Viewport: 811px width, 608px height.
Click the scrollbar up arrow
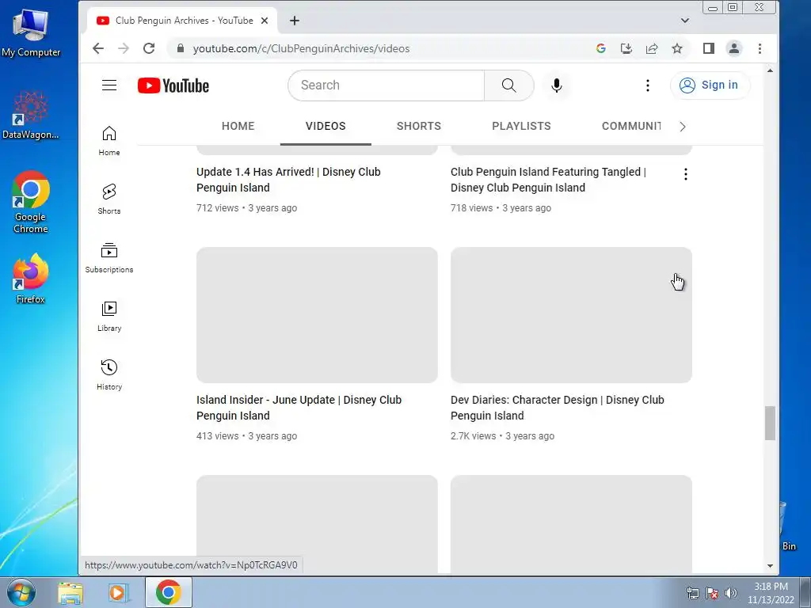[770, 70]
